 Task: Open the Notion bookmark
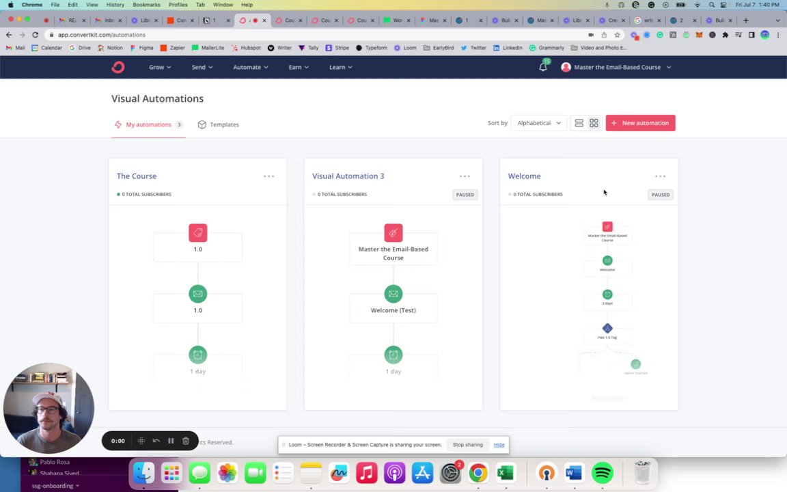pyautogui.click(x=110, y=48)
